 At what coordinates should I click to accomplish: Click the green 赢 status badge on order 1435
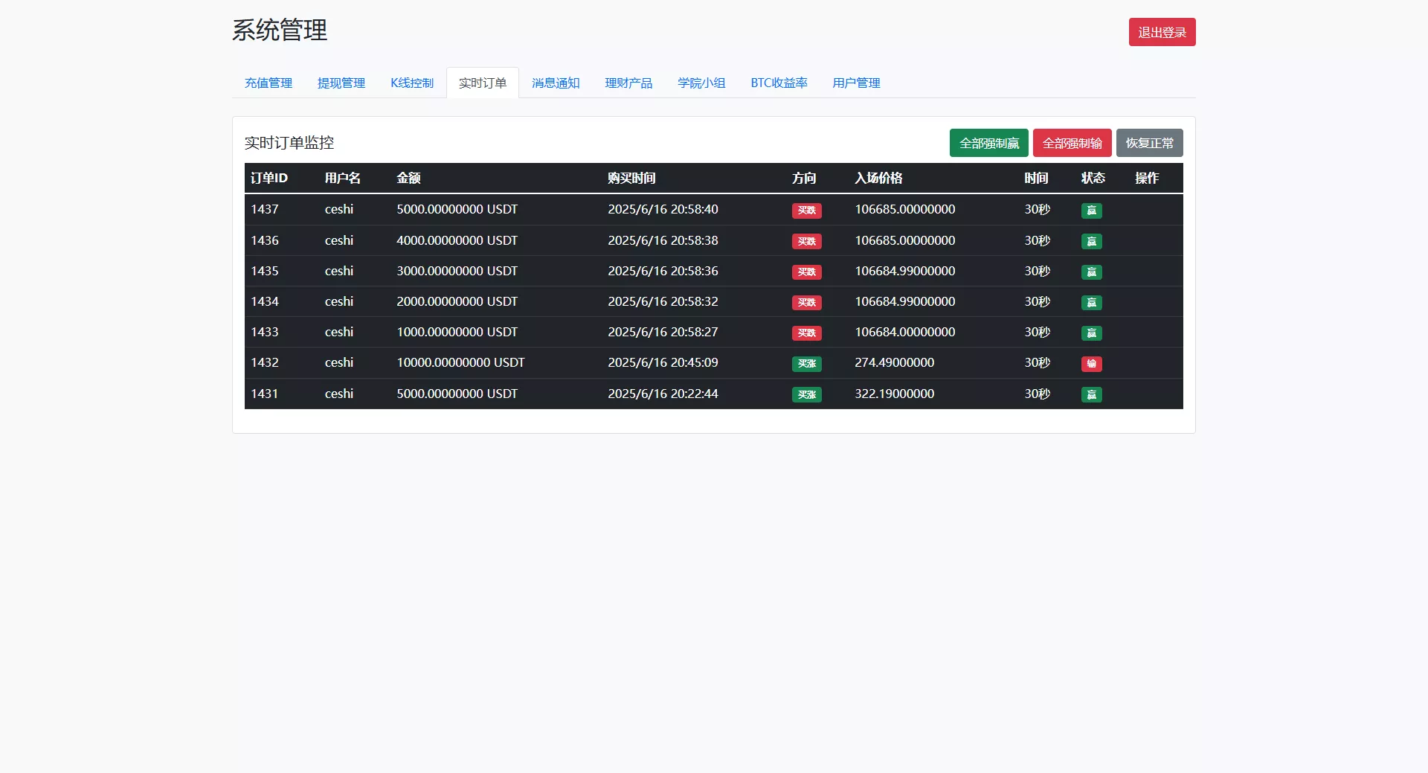(1091, 272)
